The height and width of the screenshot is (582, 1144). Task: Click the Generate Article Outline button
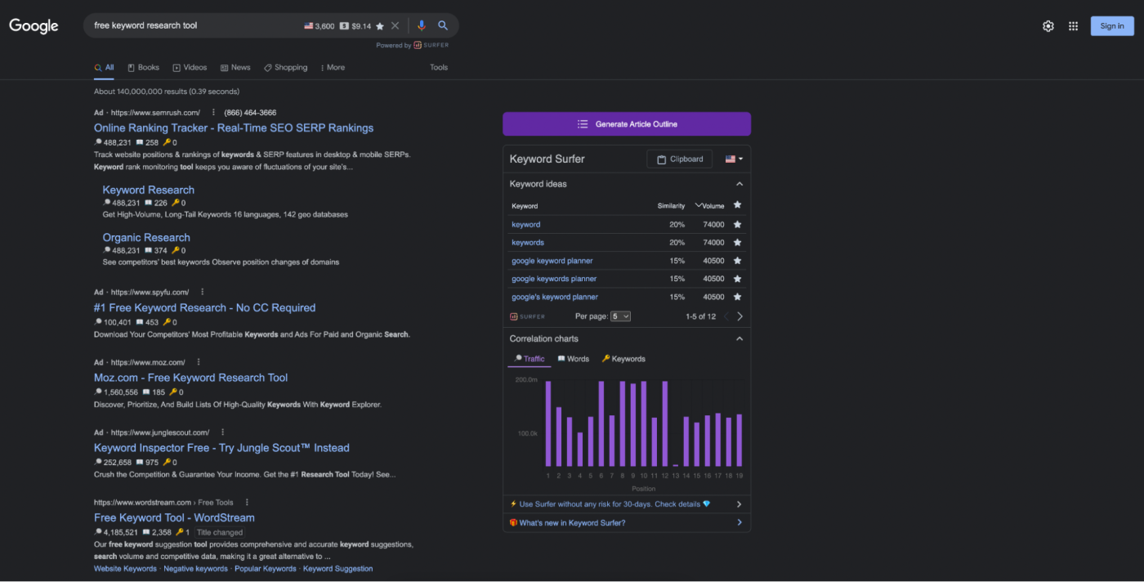(x=627, y=124)
